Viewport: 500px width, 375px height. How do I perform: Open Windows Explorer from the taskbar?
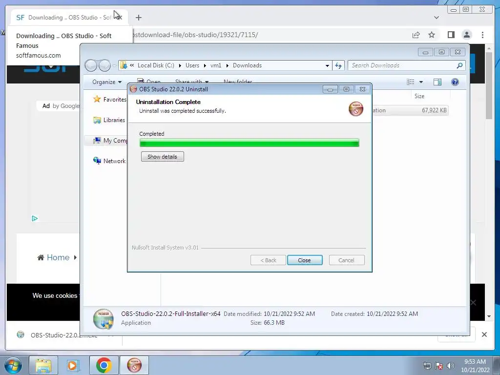pyautogui.click(x=43, y=365)
